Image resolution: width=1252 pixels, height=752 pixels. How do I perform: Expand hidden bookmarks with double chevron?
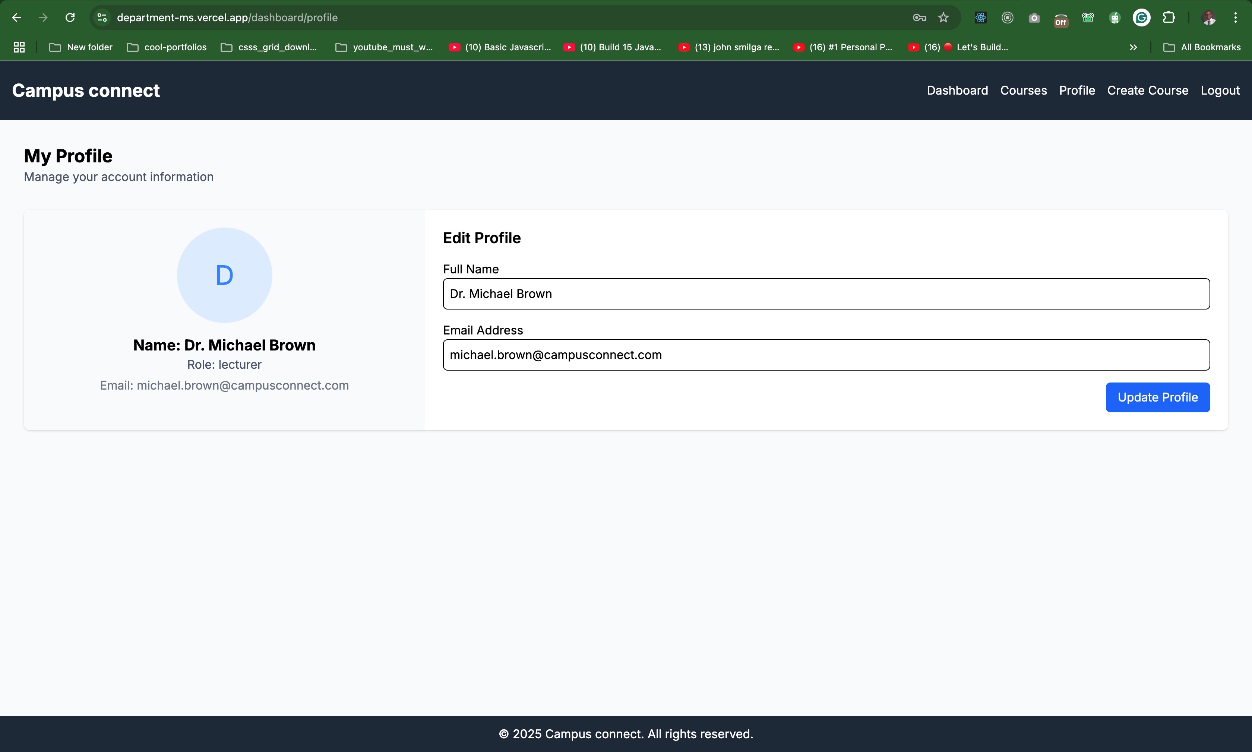1134,47
